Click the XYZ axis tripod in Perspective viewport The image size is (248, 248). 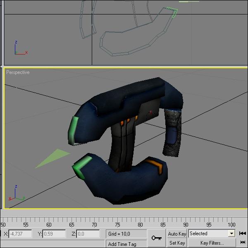(x=16, y=193)
